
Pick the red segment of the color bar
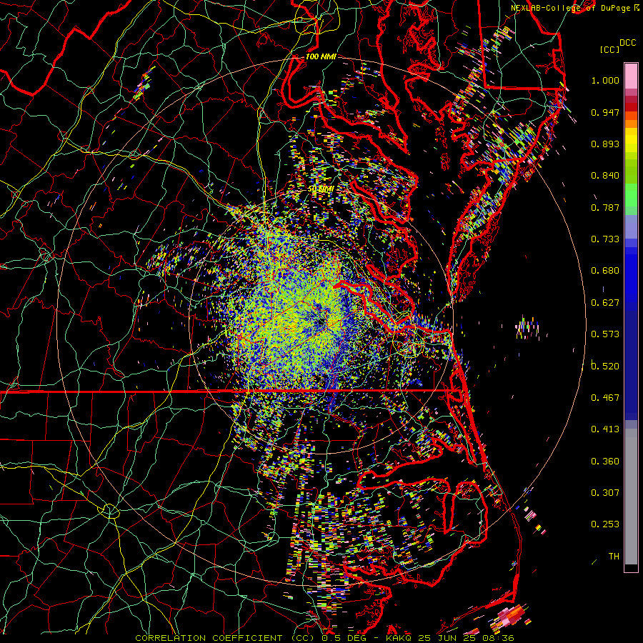[631, 106]
